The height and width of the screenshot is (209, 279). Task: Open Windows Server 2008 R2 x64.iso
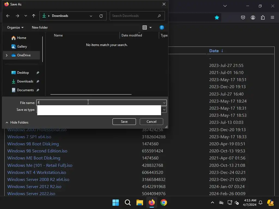point(38,180)
